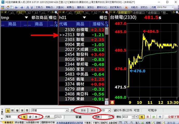This screenshot has width=179, height=124.
Task: Shift tmp panel columns right with arrow icon
Action: pos(56,25)
